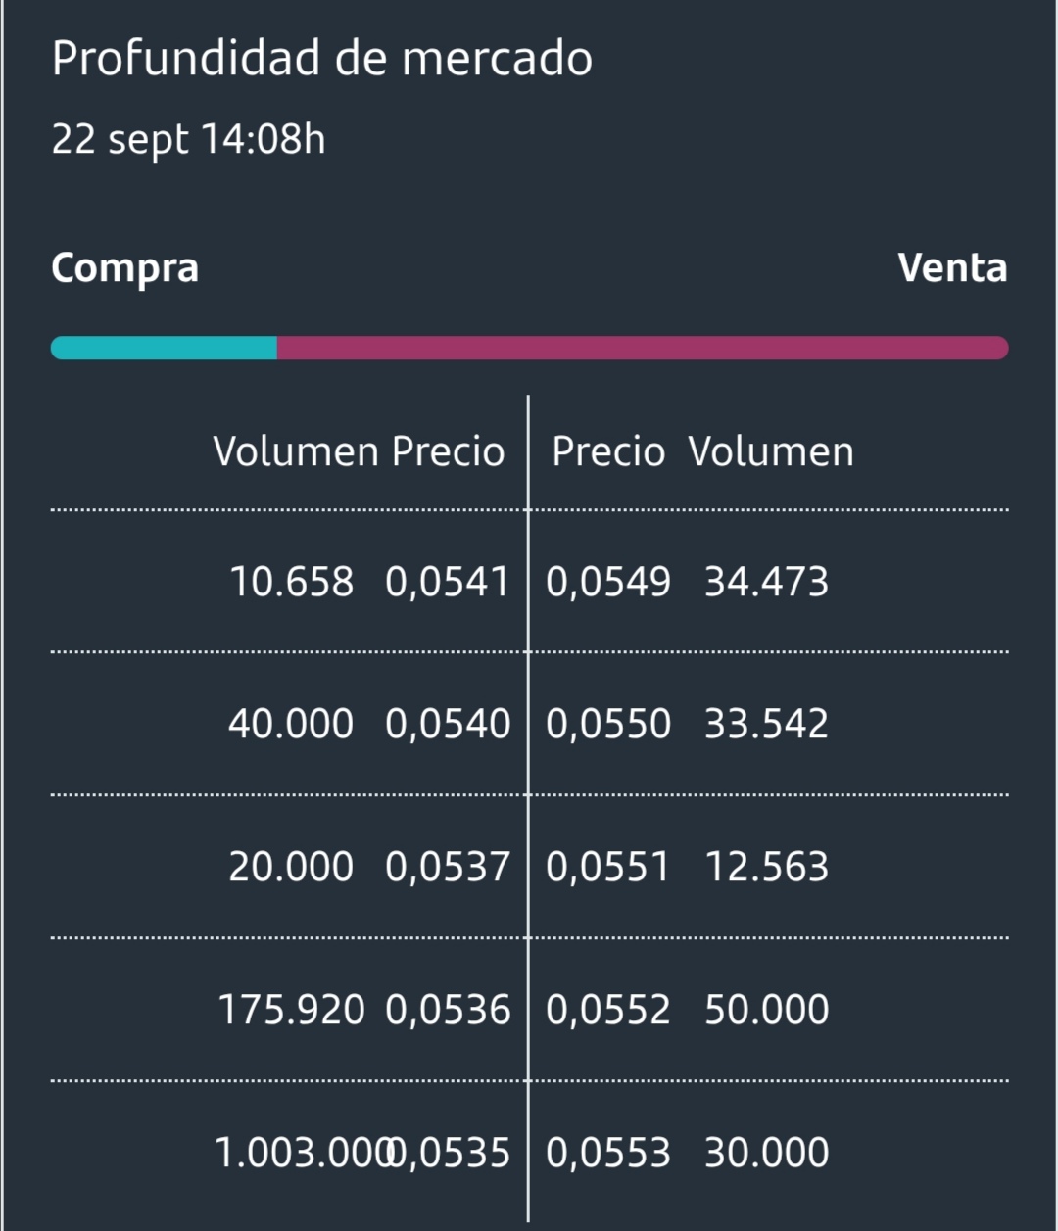The image size is (1058, 1231).
Task: Click the magenta sell portion of bar
Action: 643,348
